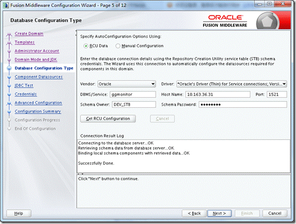This screenshot has height=224, width=296.
Task: Click the Create Domain step node icon
Action: pos(9,35)
